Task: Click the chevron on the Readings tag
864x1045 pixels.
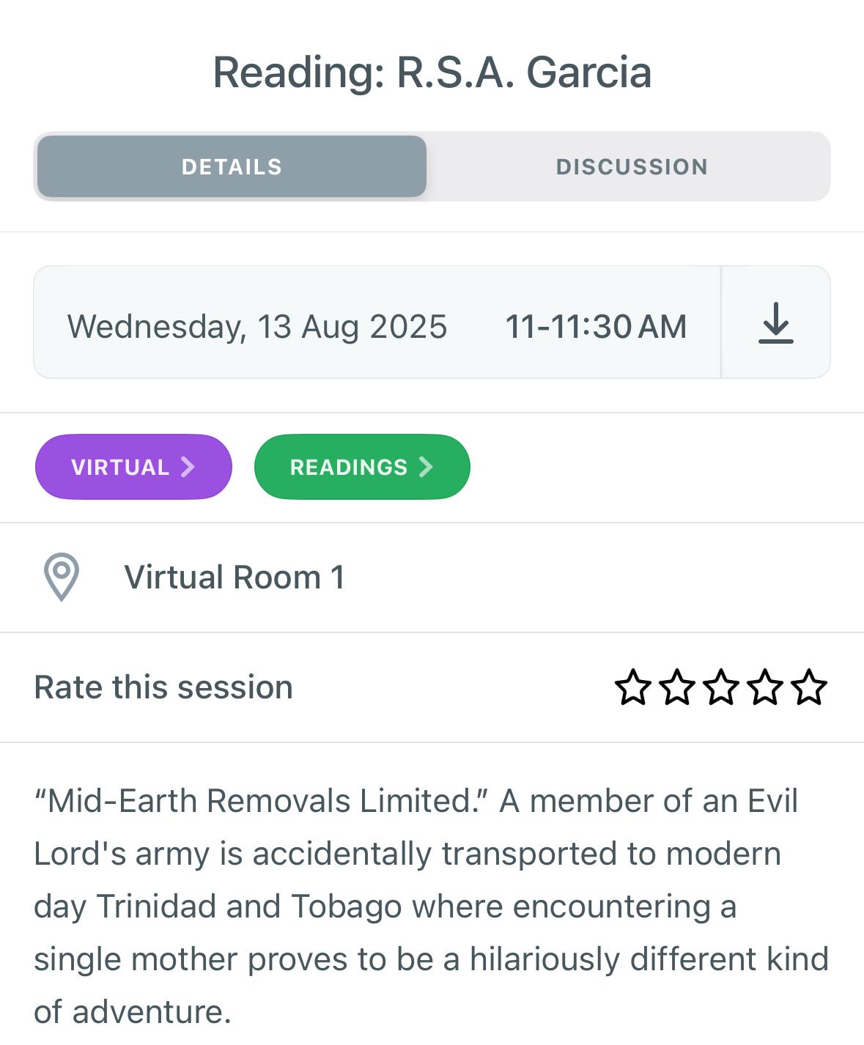Action: point(426,467)
